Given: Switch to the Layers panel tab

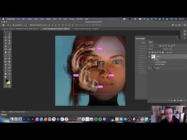Looking at the screenshot, I should click(x=150, y=42).
